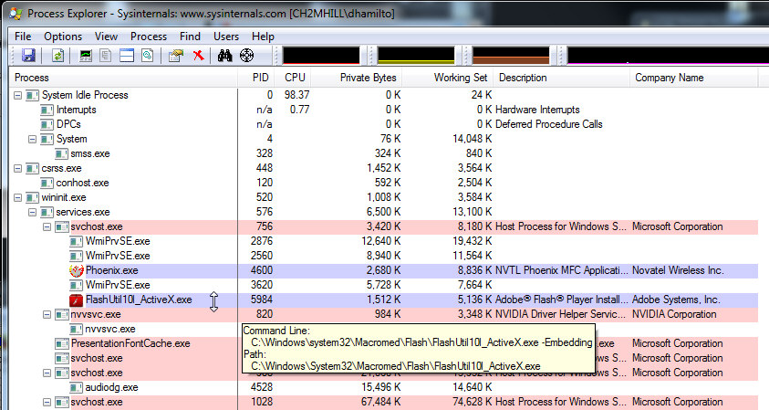The image size is (769, 410).
Task: Open the Users menu
Action: 226,37
